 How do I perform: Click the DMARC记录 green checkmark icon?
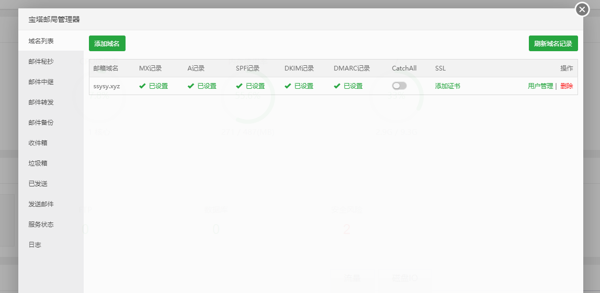point(337,86)
